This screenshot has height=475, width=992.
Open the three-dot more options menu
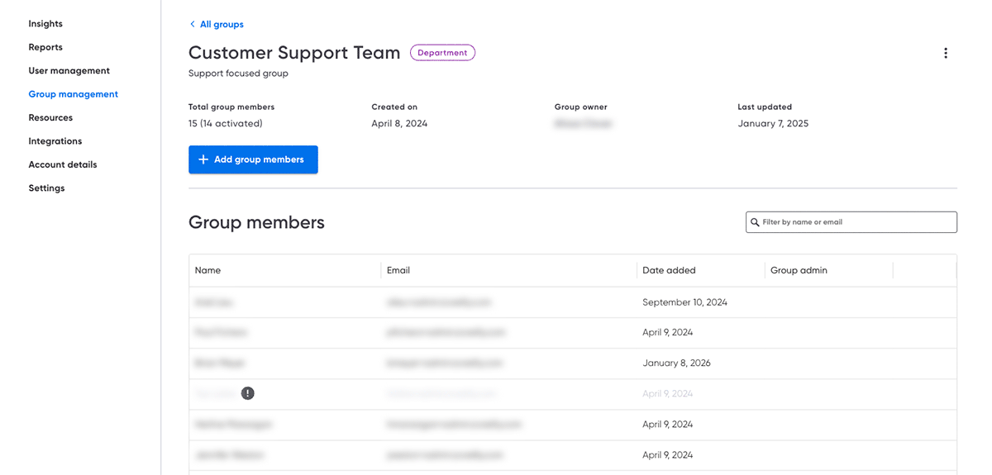click(x=945, y=53)
